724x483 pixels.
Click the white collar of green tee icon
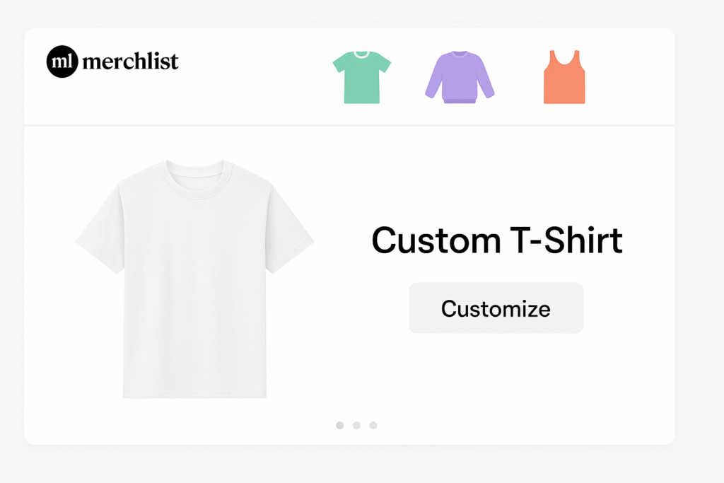point(361,54)
